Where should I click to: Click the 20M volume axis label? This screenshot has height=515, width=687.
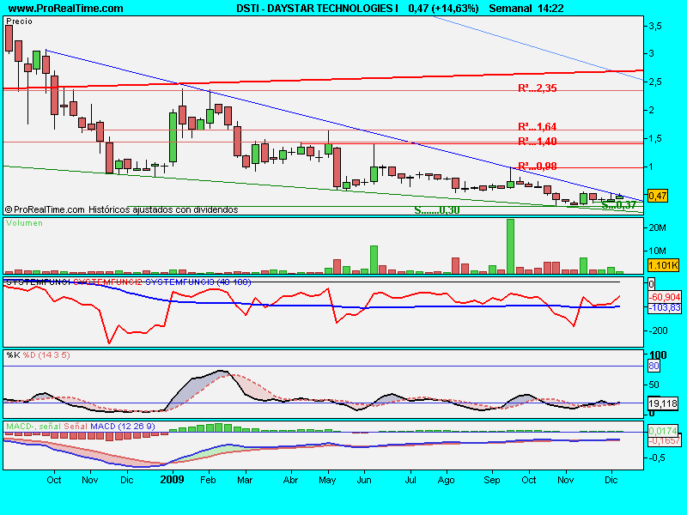tap(657, 227)
